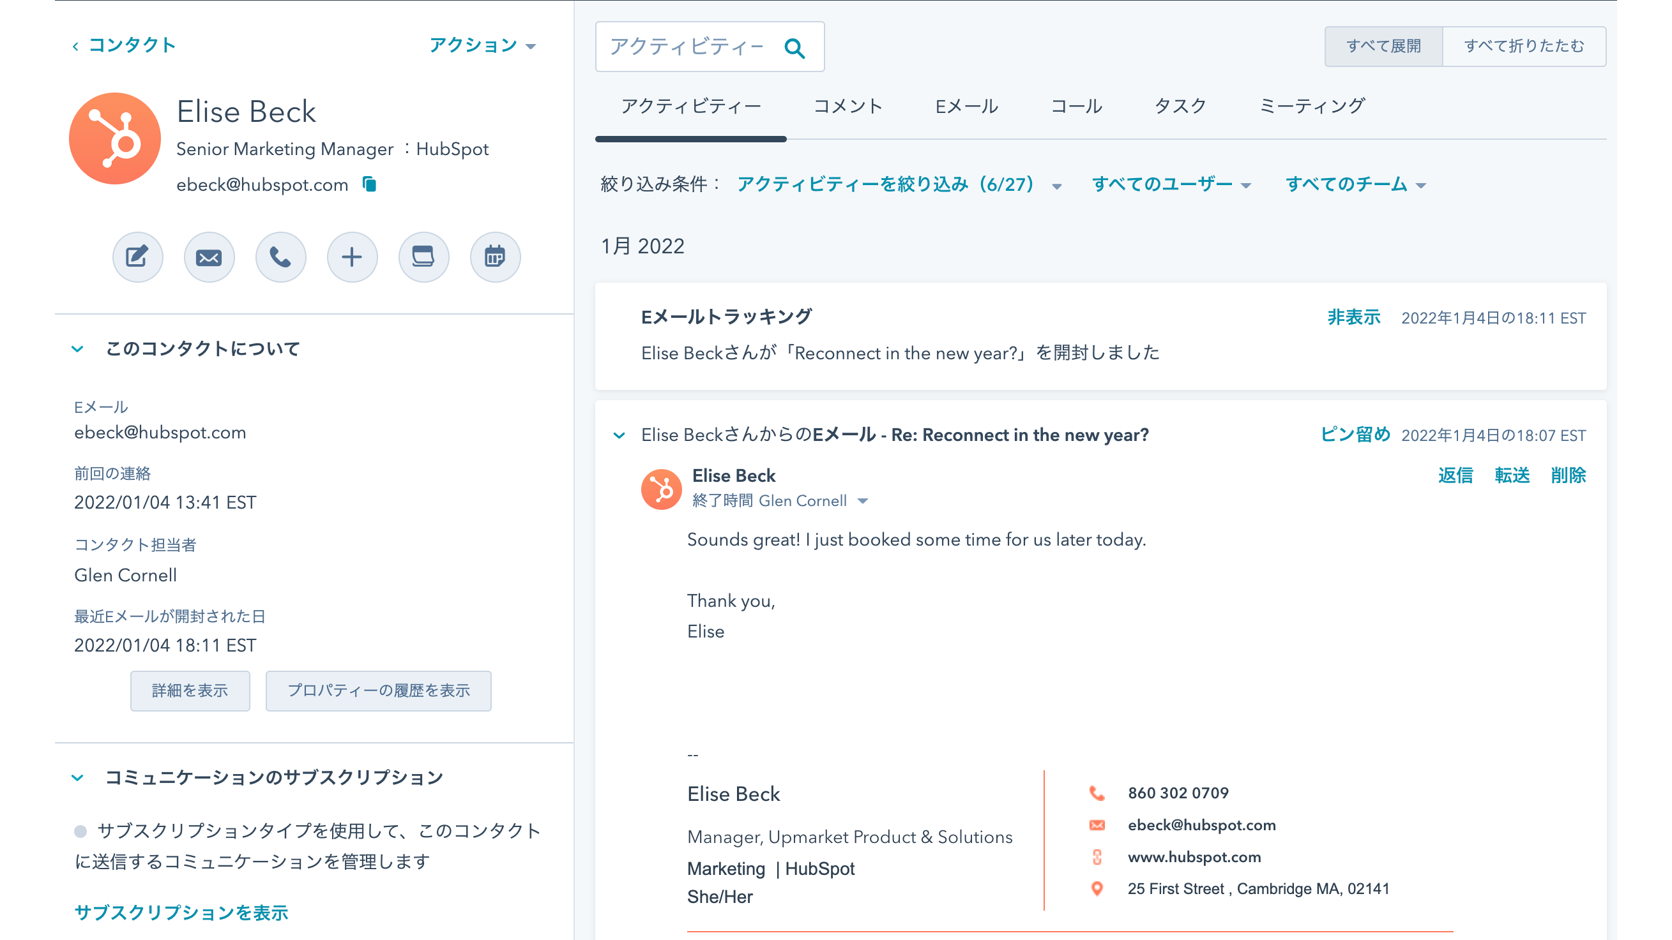Click the すべて展開 button
This screenshot has height=940, width=1672.
click(1383, 46)
